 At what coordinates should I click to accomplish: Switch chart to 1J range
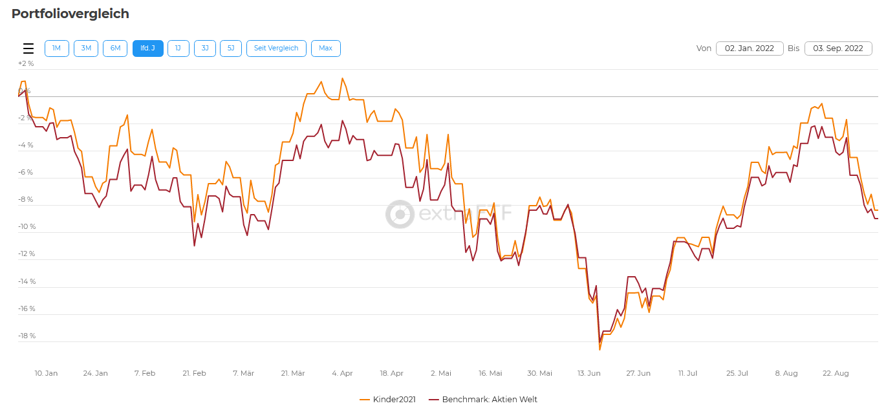(x=178, y=49)
